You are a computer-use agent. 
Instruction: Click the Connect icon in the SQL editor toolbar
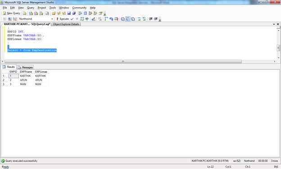coord(5,19)
